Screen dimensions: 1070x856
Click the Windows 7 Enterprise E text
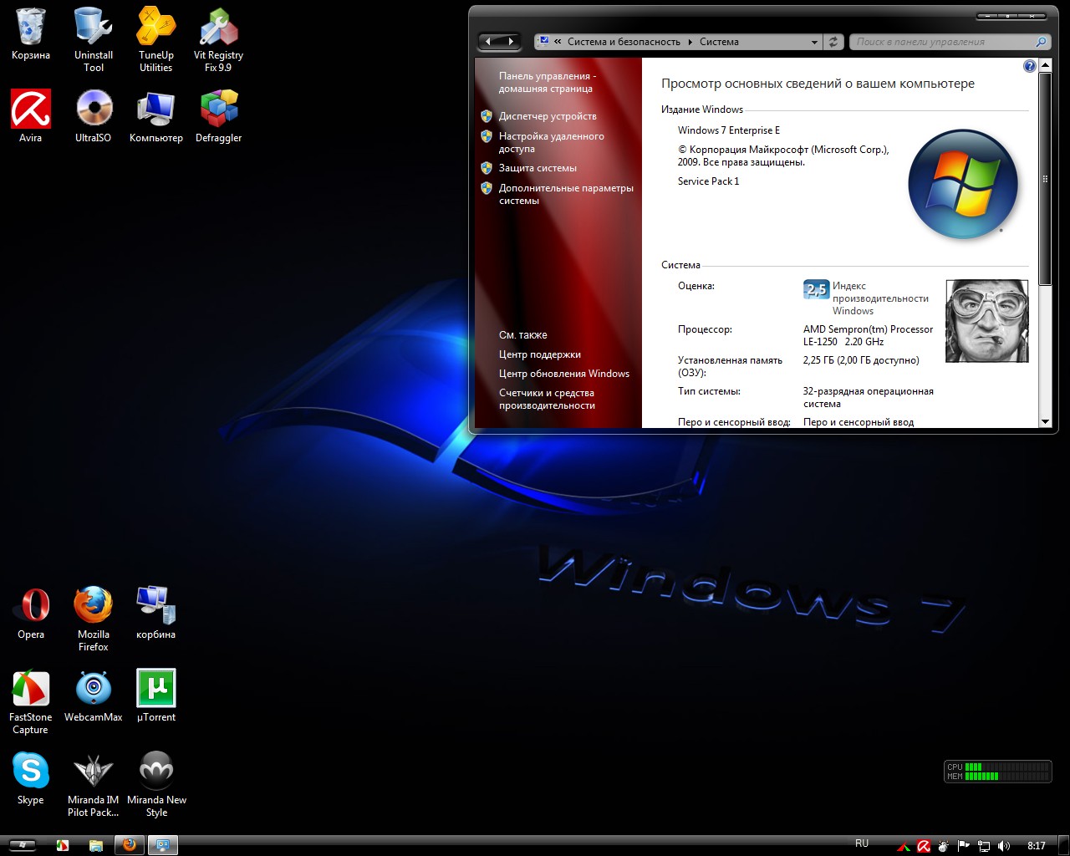click(729, 130)
